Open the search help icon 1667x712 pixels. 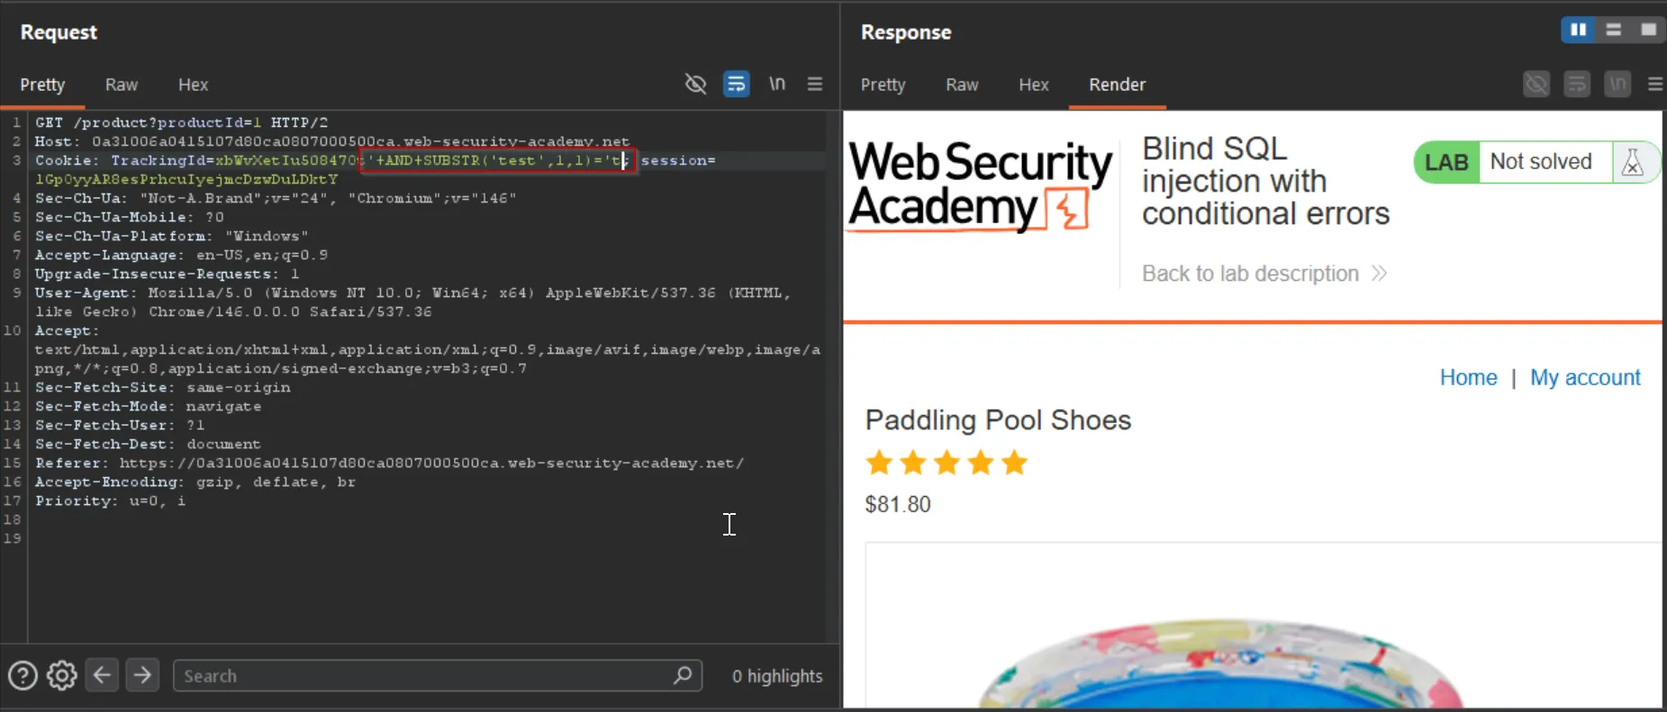tap(23, 675)
